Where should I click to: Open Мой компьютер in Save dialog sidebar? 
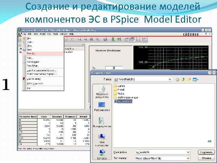pyautogui.click(x=102, y=140)
